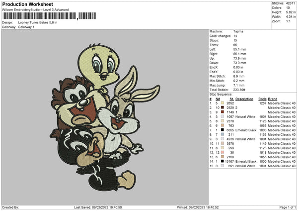Image resolution: width=298 pixels, height=211 pixels.
Task: Click the Min Stitch value 0.2 mm
Action: pyautogui.click(x=239, y=81)
